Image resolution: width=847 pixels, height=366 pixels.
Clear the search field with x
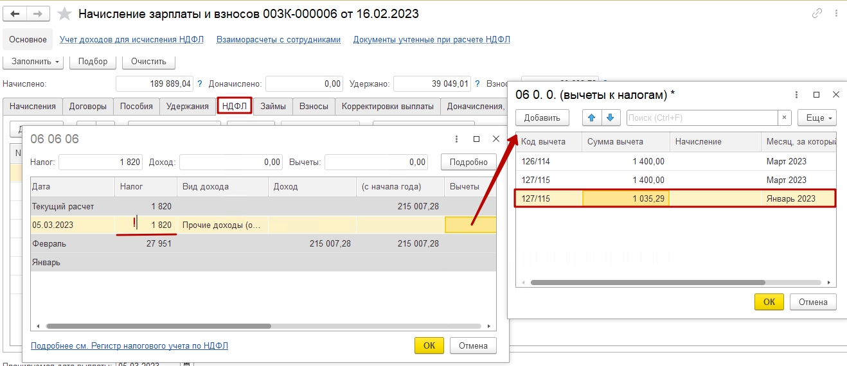click(784, 118)
